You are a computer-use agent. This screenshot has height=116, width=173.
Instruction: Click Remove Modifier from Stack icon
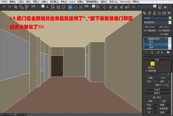click(162, 52)
